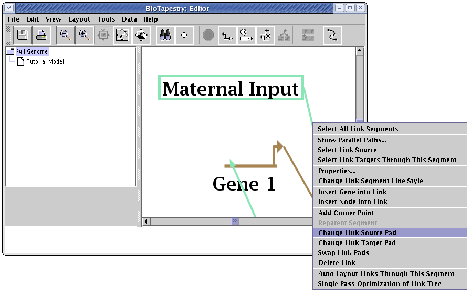Select the Full Genome tree node
This screenshot has width=471, height=296.
pyautogui.click(x=32, y=51)
